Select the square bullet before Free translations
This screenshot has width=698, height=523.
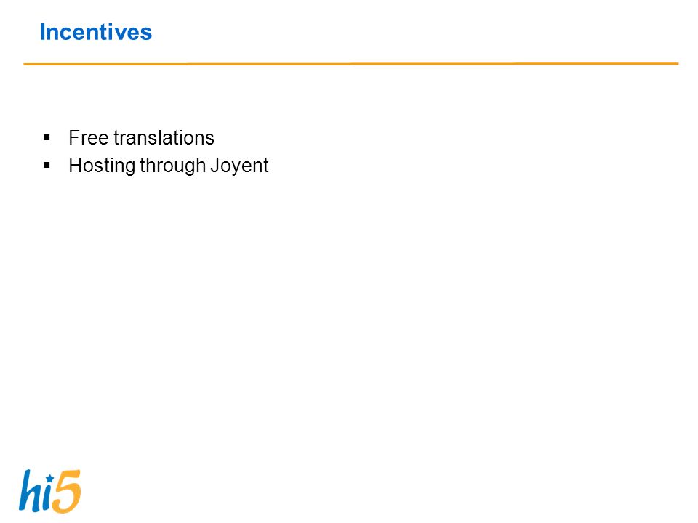[47, 138]
